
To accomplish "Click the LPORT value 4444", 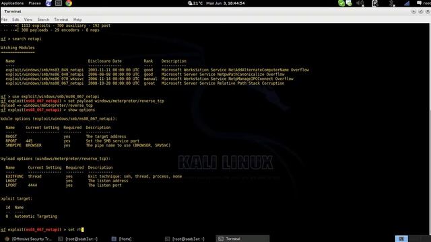I will coord(32,186).
